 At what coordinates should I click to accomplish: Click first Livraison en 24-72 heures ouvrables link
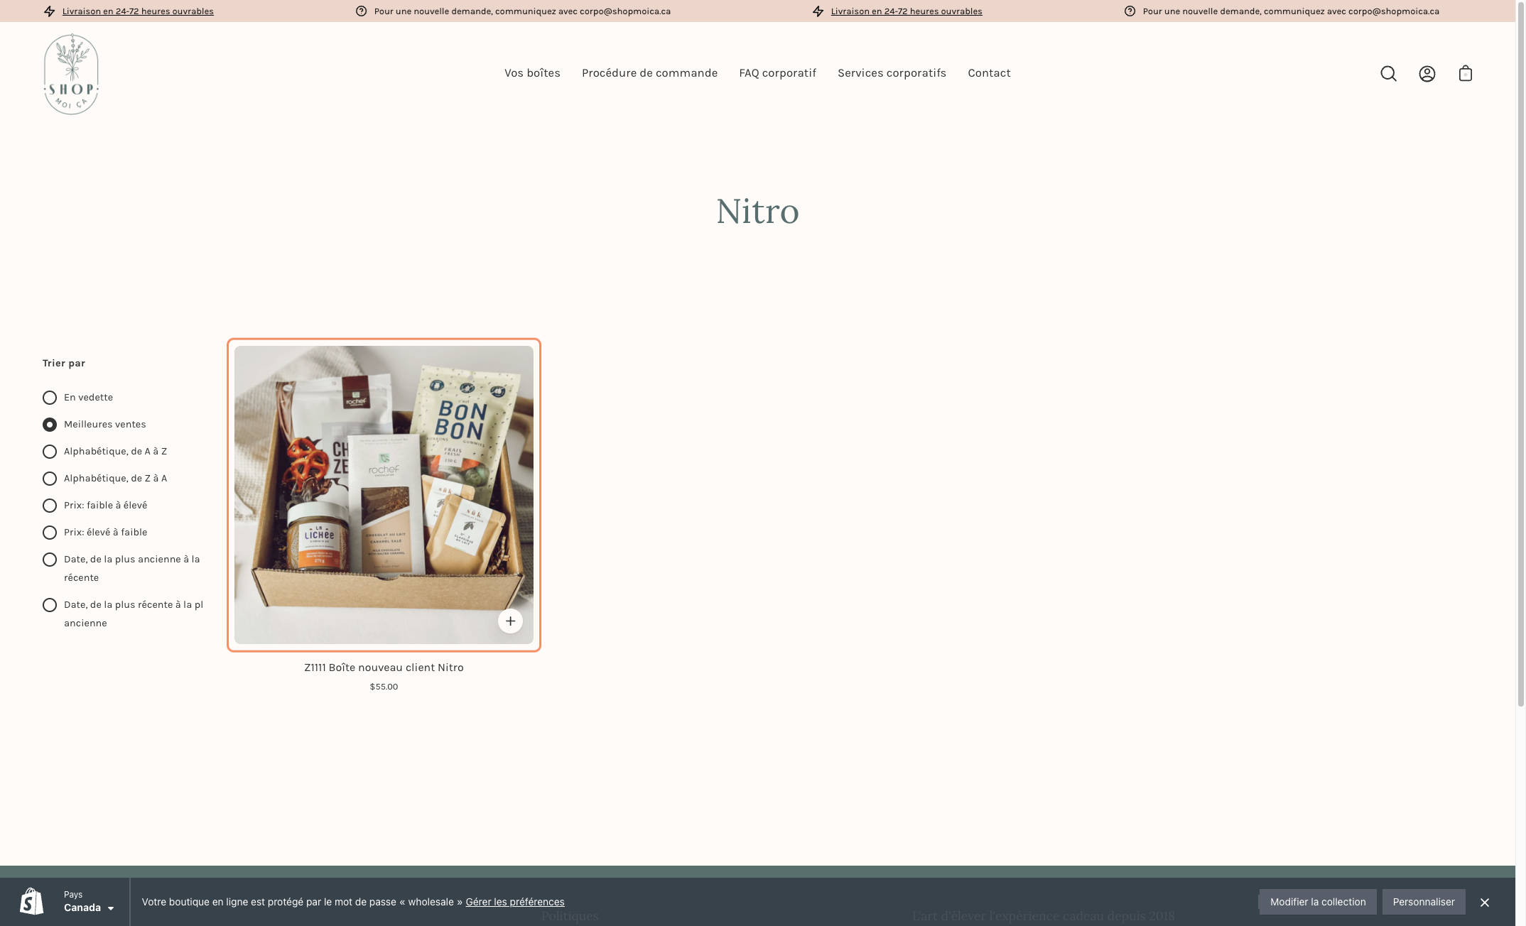tap(138, 11)
